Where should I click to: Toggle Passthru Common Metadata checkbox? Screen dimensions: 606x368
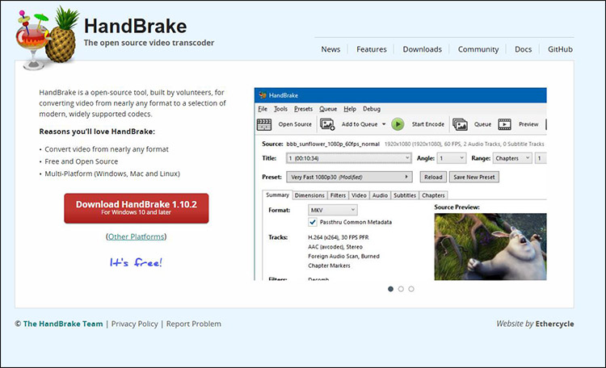coord(314,222)
